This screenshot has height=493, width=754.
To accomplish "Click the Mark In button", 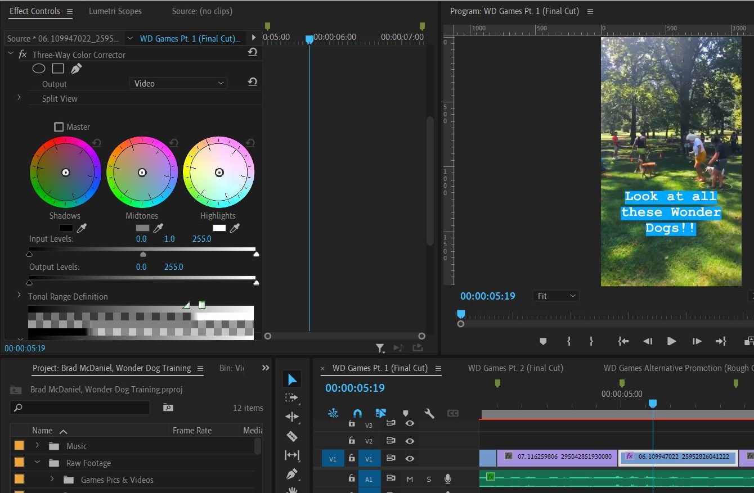I will [x=569, y=341].
